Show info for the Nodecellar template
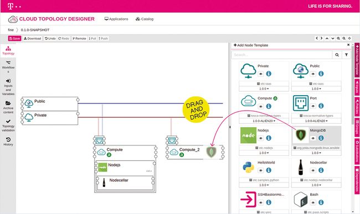 (321, 170)
